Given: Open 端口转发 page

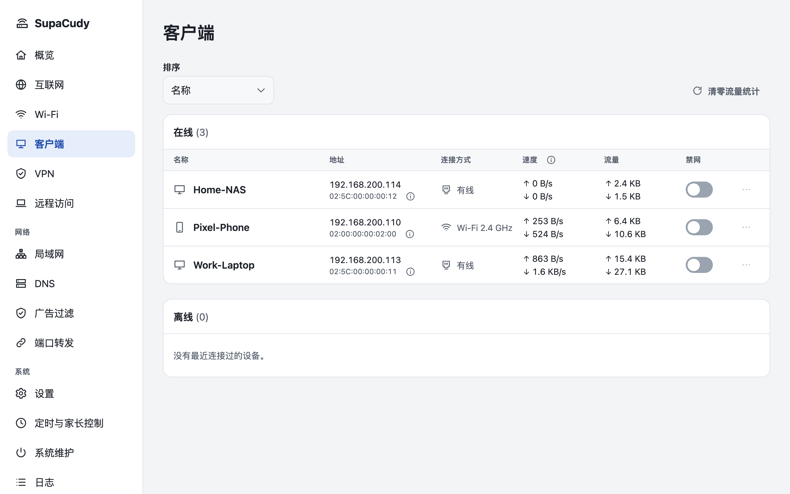Looking at the screenshot, I should tap(71, 343).
